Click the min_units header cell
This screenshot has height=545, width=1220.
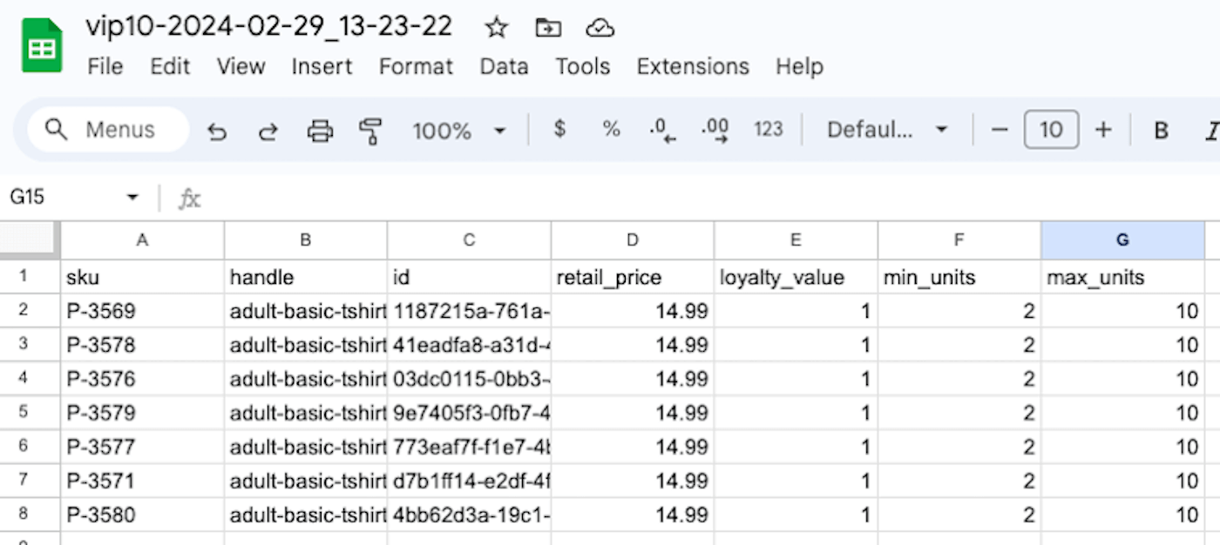point(959,277)
